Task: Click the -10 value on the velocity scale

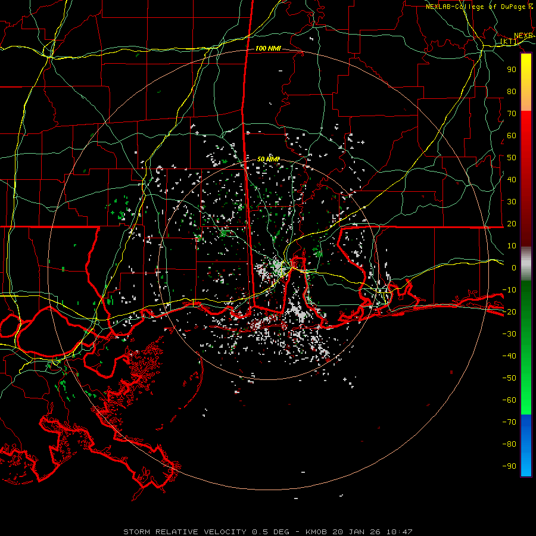Action: [509, 290]
